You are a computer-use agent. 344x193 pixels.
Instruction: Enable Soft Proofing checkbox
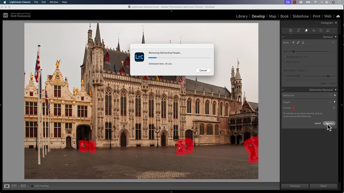tap(32, 186)
